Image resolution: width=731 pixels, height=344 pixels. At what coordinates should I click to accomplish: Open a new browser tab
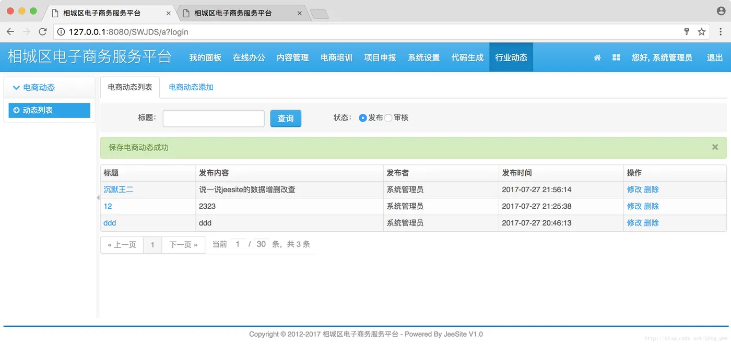[x=319, y=14]
